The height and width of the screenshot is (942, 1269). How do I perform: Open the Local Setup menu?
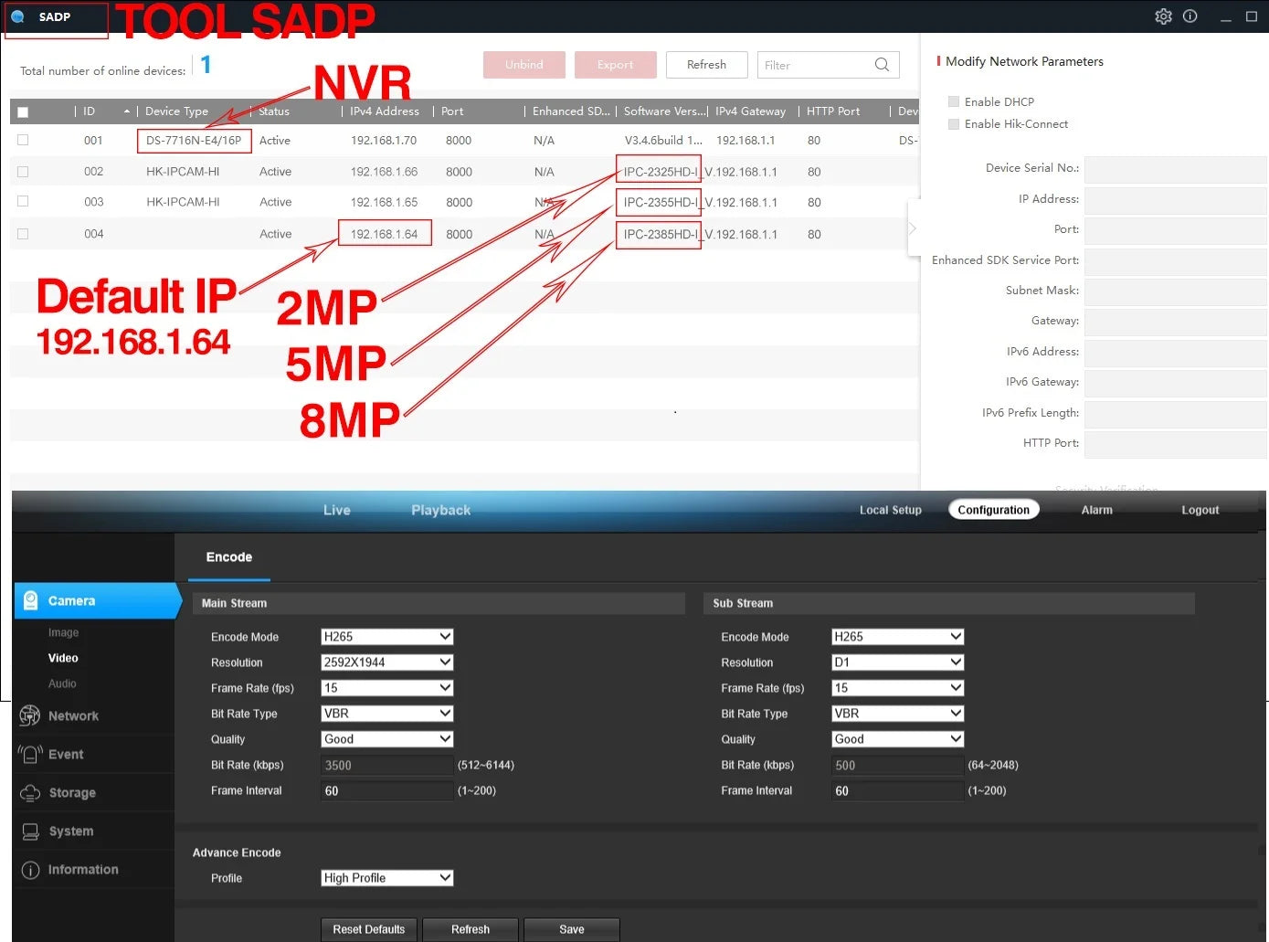click(890, 510)
